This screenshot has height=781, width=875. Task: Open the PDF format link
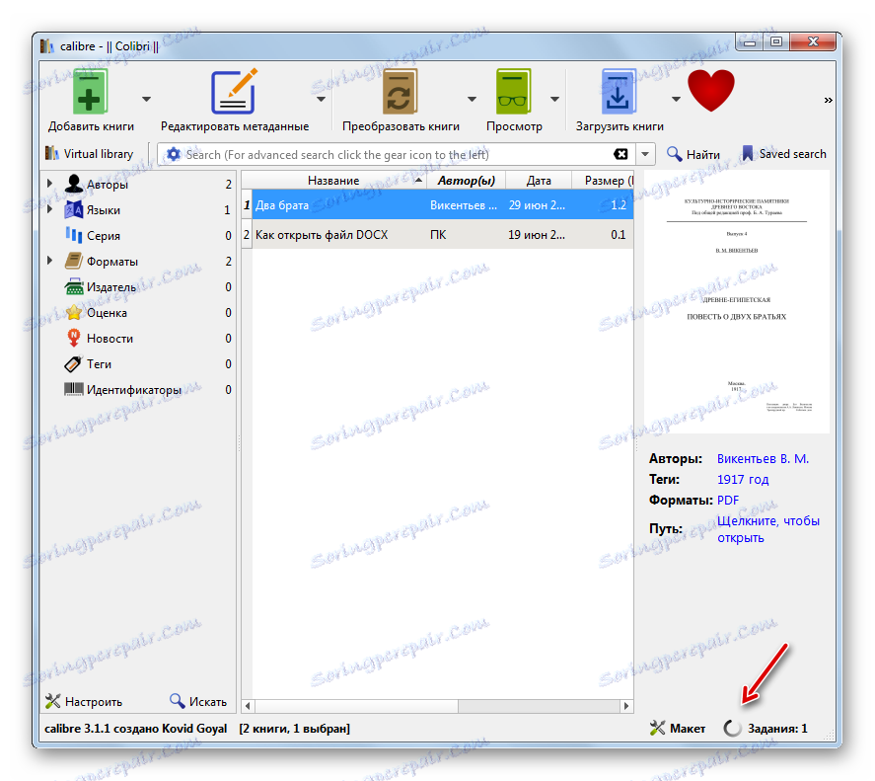click(728, 500)
